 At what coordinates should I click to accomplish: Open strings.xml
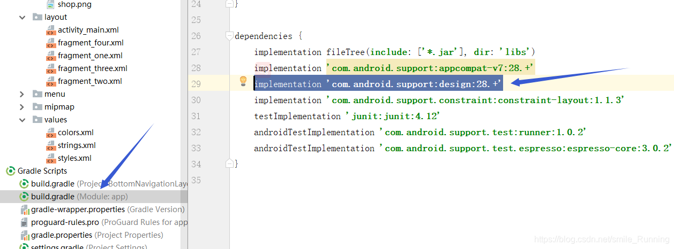[77, 145]
